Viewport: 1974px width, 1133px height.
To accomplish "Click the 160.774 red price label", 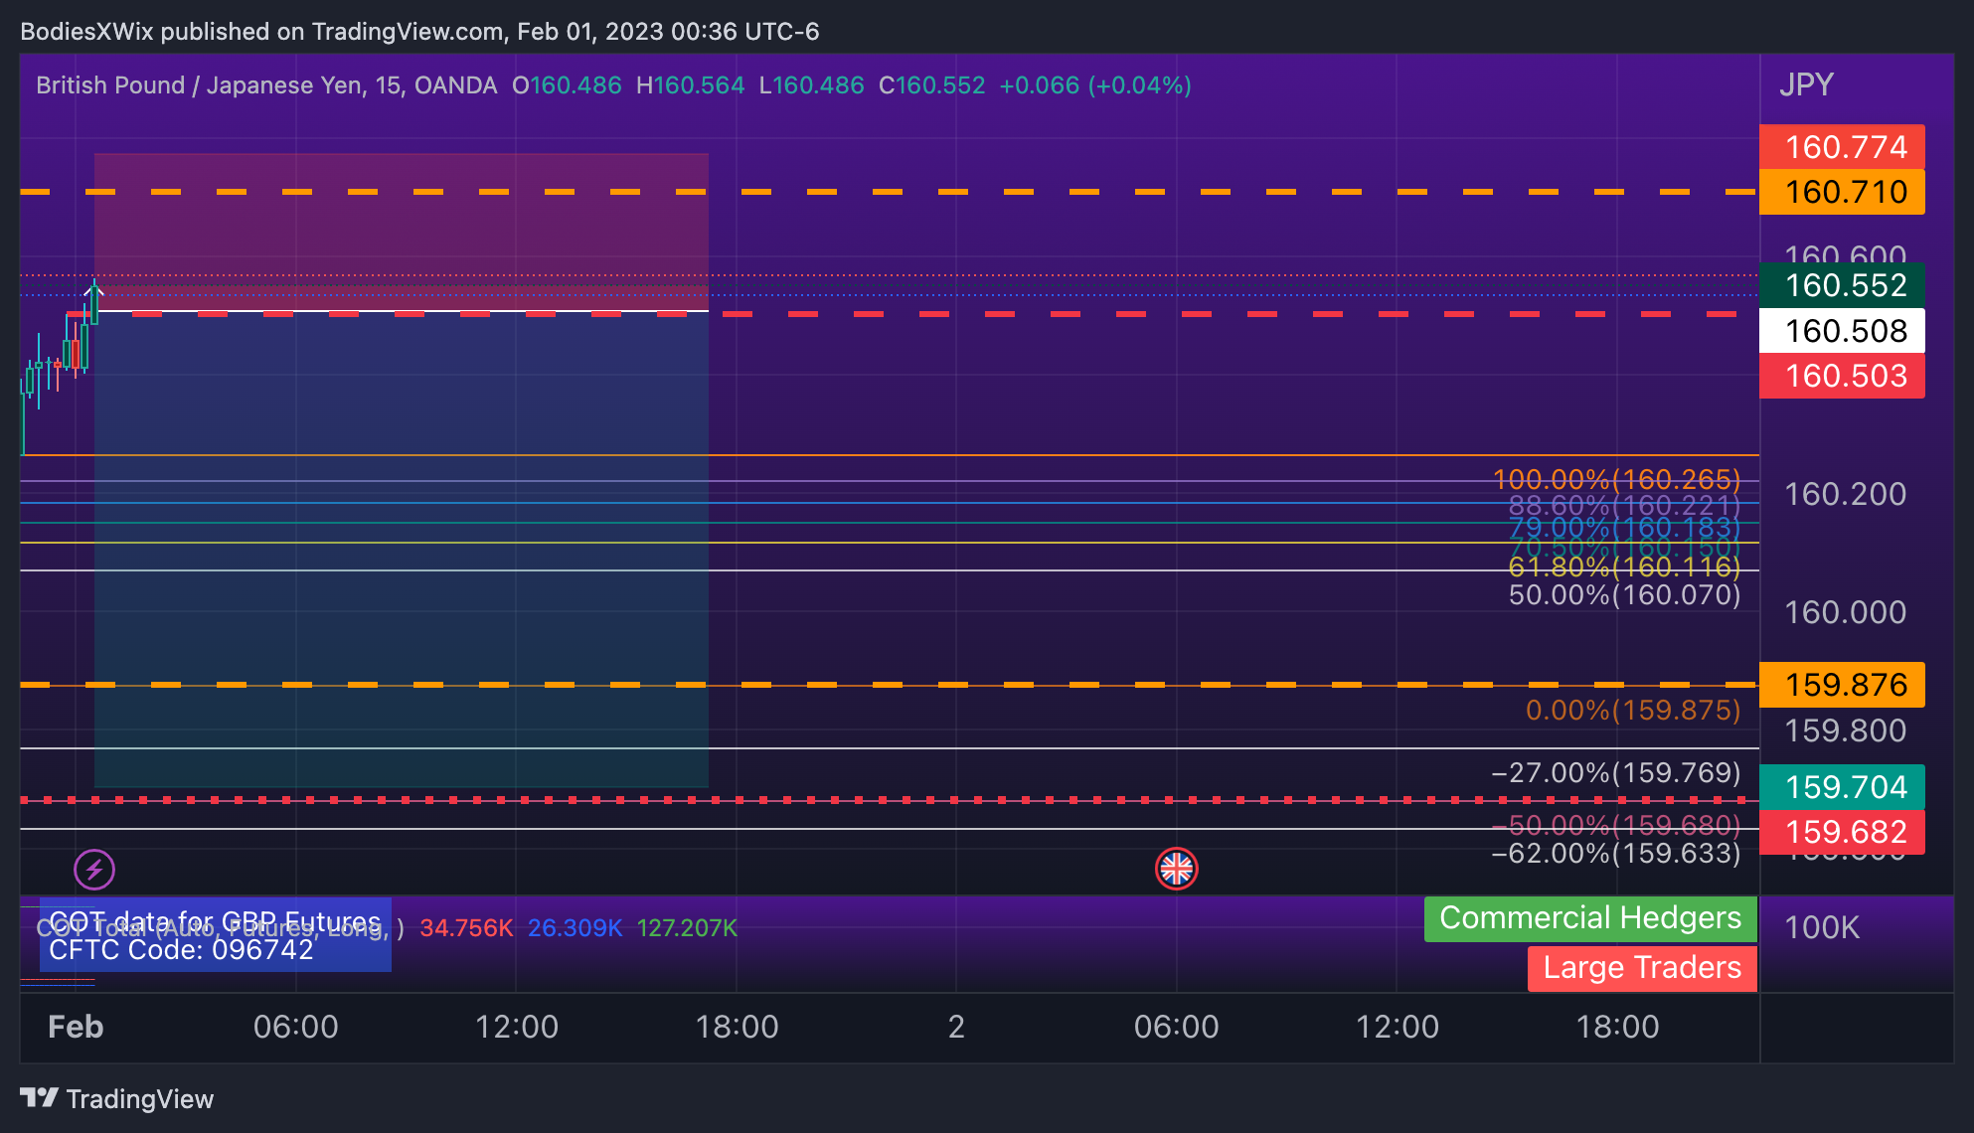I will pyautogui.click(x=1842, y=147).
